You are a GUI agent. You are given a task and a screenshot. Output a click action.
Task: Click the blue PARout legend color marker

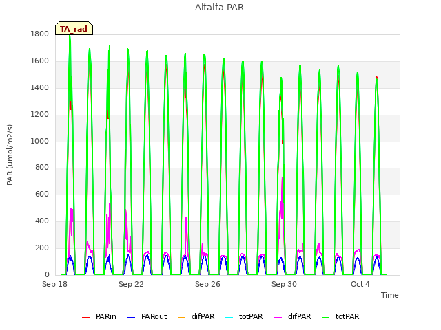(132, 318)
